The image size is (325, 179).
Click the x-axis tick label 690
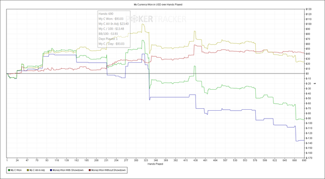[x=304, y=160]
